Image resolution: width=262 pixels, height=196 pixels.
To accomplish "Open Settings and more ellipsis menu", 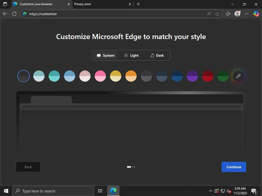I will click(x=246, y=14).
